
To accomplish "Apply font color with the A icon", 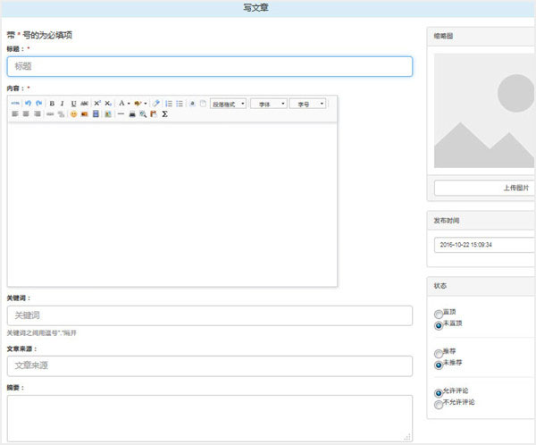I will point(121,104).
